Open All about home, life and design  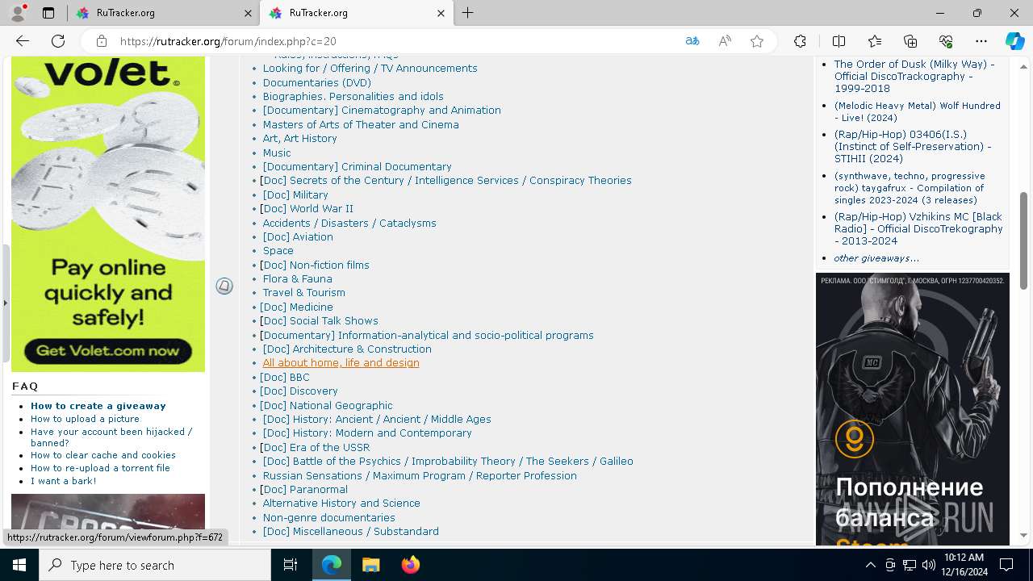click(x=341, y=362)
